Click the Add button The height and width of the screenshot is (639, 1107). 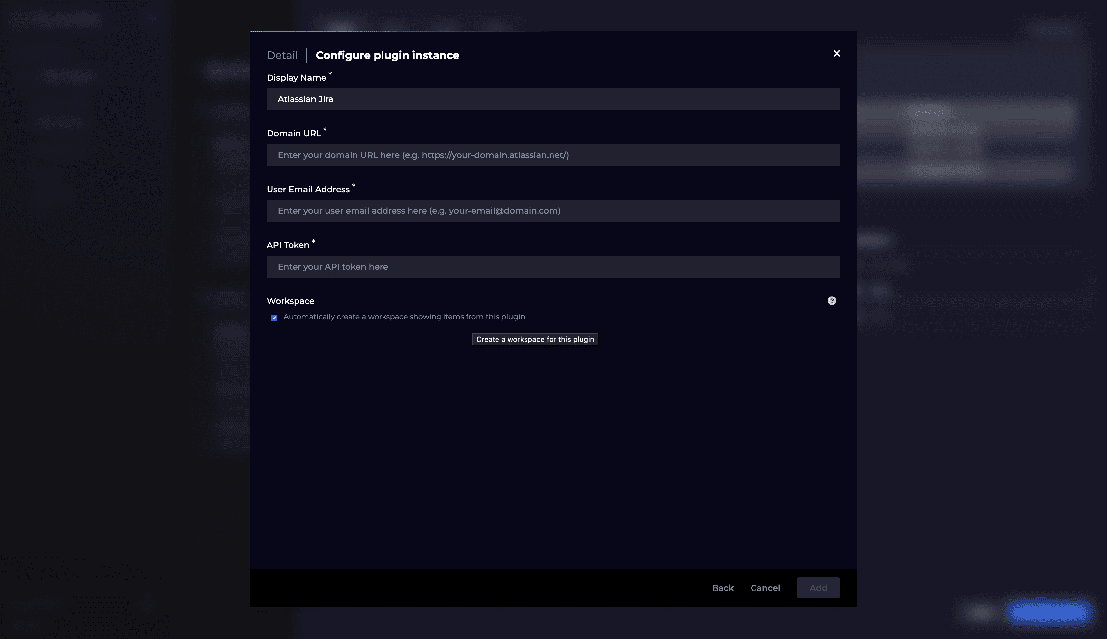click(818, 588)
